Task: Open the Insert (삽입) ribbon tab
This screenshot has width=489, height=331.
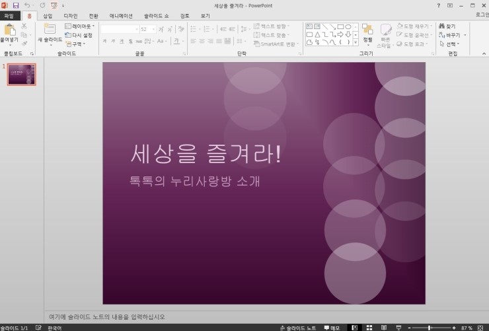Action: (x=48, y=15)
